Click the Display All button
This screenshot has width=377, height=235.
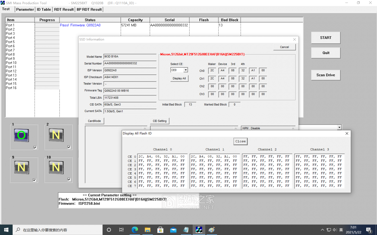(x=179, y=78)
